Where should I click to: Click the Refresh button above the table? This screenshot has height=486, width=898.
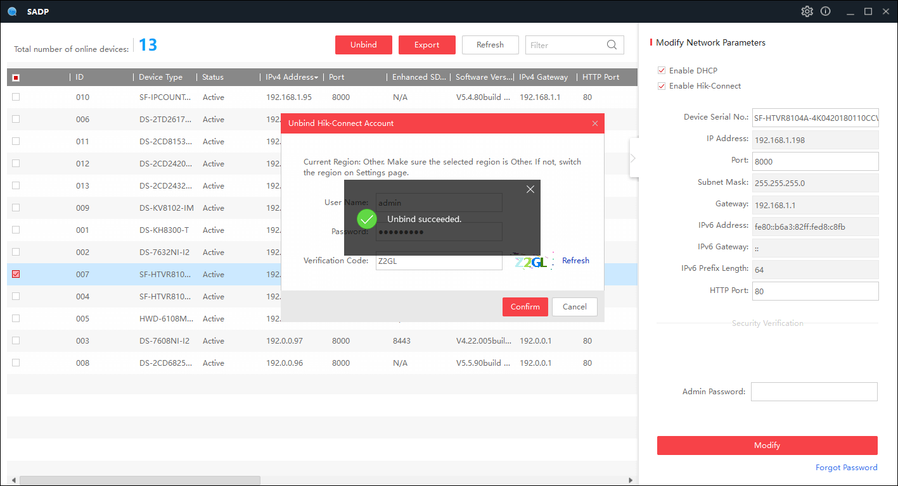pos(491,45)
